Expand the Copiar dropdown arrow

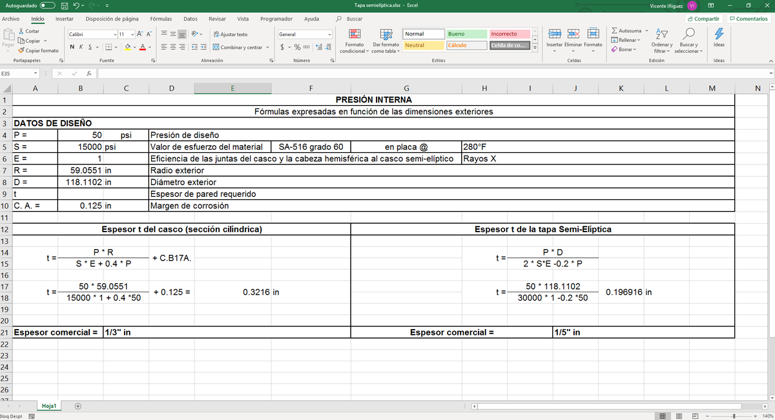click(45, 41)
